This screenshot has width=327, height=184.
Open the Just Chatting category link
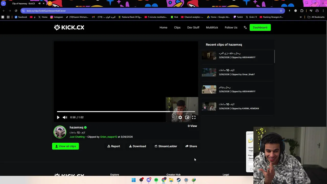click(x=77, y=137)
